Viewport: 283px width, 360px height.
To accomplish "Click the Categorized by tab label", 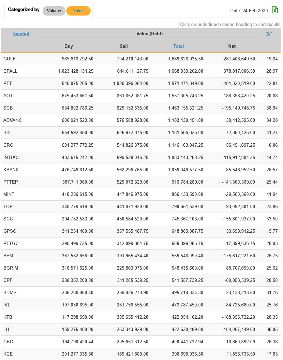I will coord(24,10).
